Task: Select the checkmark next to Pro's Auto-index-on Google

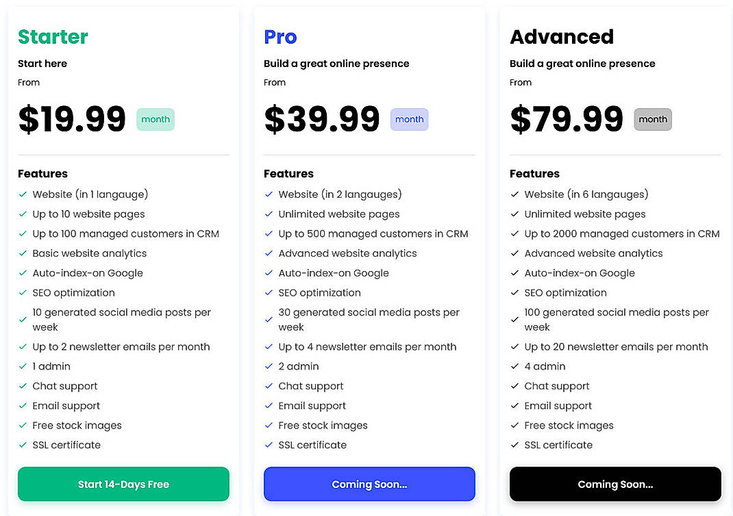Action: pos(269,273)
